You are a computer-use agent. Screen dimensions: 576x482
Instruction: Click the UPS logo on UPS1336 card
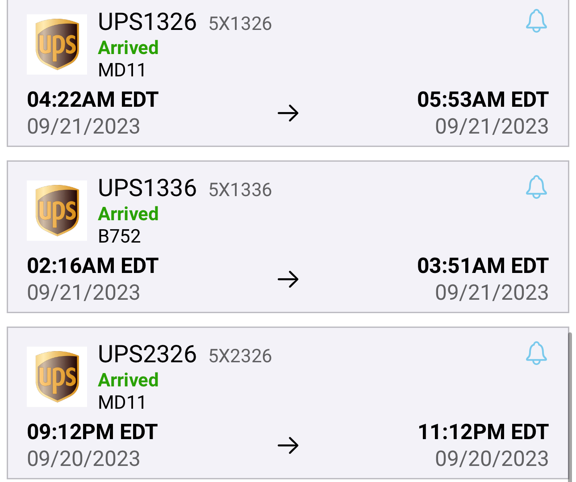[57, 210]
